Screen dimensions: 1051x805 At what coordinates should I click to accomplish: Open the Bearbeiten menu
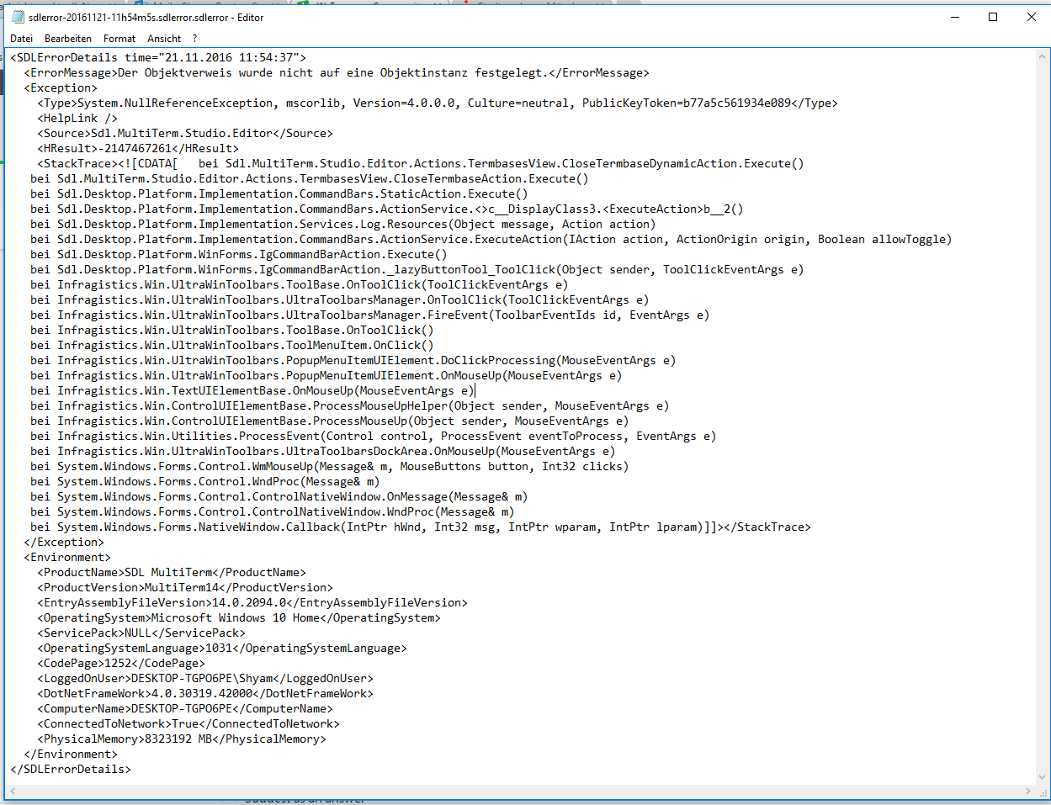[x=68, y=39]
